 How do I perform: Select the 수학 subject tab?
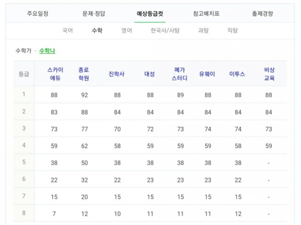coord(97,30)
